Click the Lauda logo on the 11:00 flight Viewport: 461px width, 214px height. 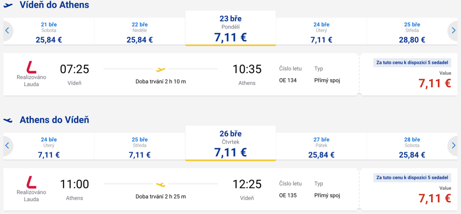point(31,182)
